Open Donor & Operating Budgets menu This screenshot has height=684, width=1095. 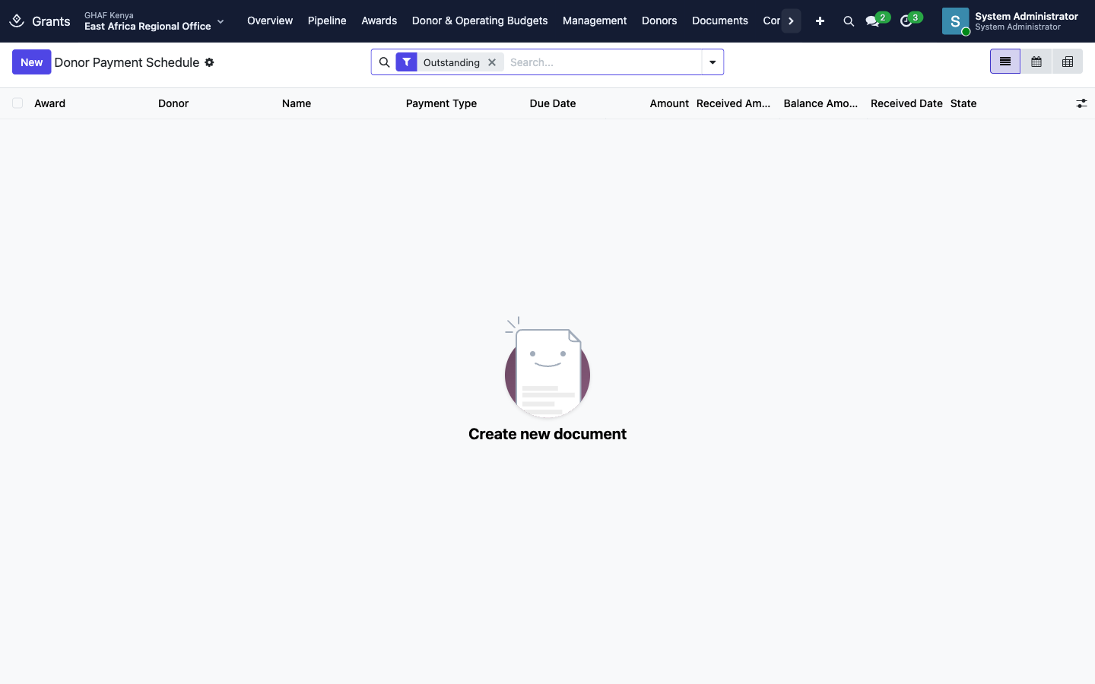[480, 21]
